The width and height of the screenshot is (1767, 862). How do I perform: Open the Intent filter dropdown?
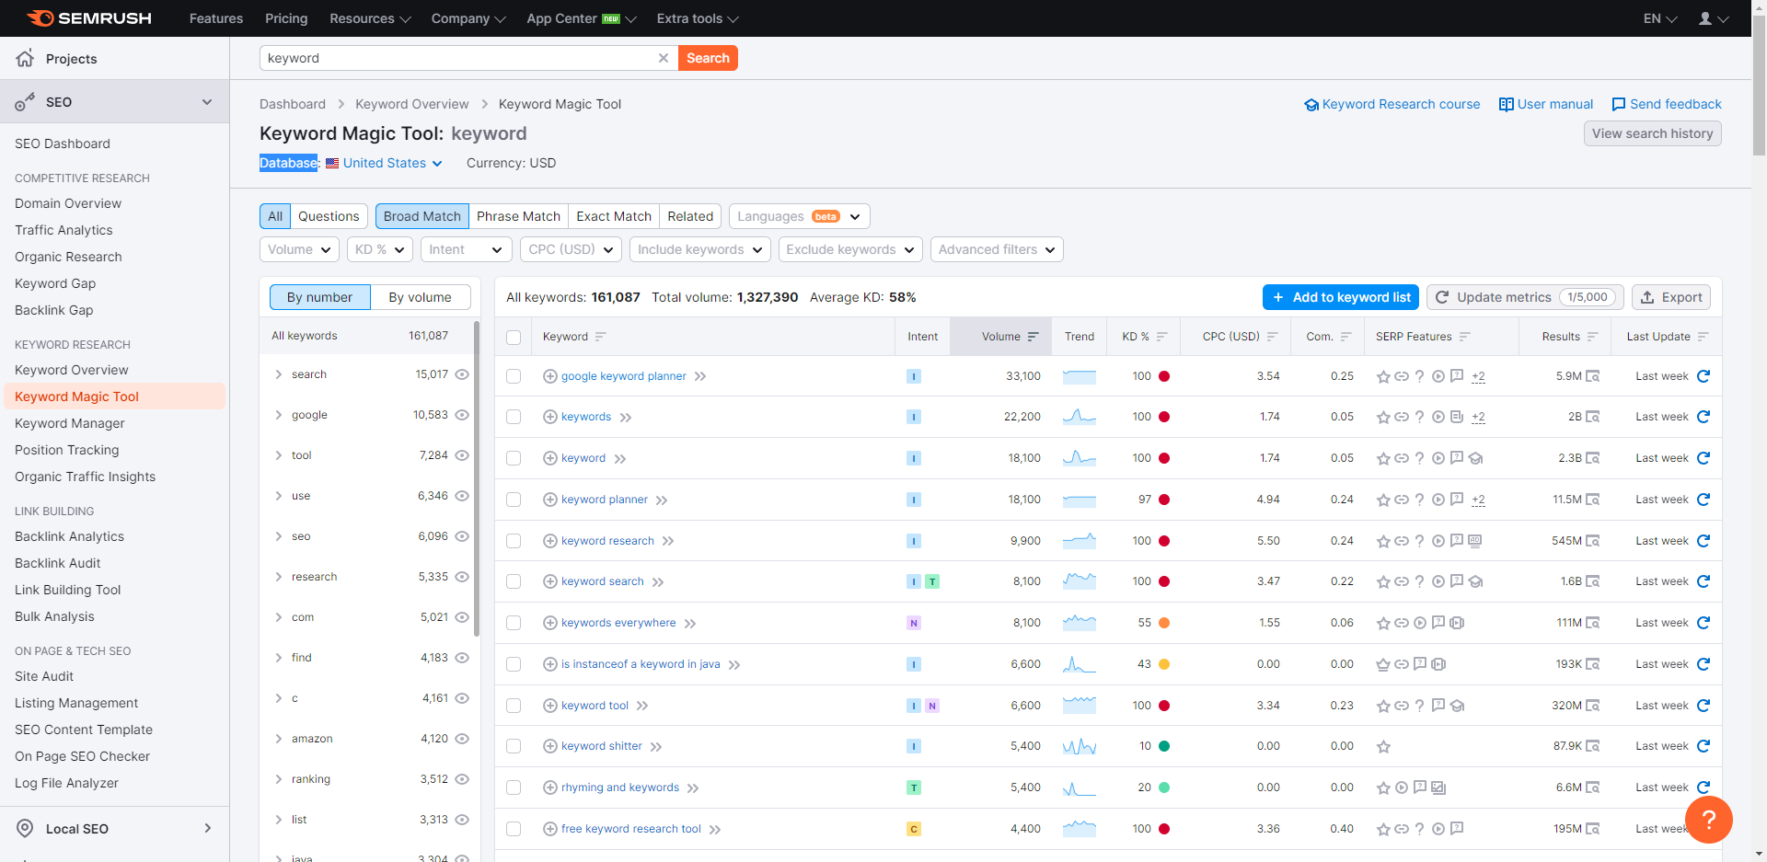point(466,249)
